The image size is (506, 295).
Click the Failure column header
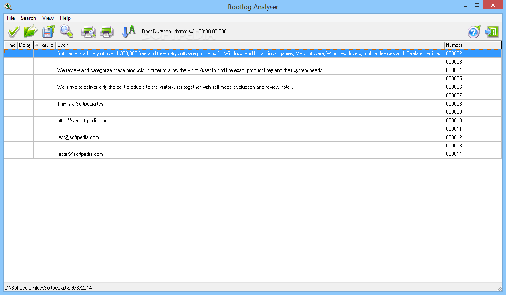click(x=45, y=45)
